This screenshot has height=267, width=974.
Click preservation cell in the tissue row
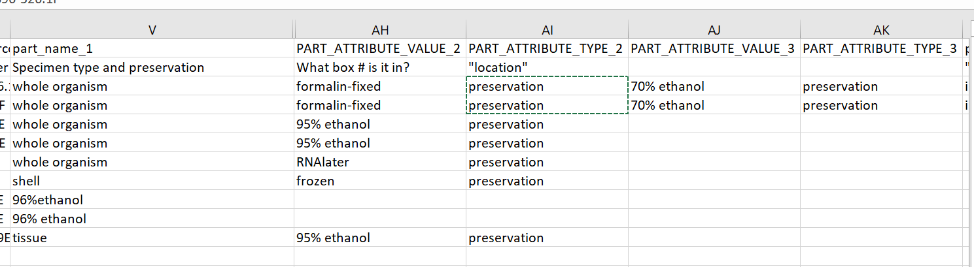click(x=547, y=238)
